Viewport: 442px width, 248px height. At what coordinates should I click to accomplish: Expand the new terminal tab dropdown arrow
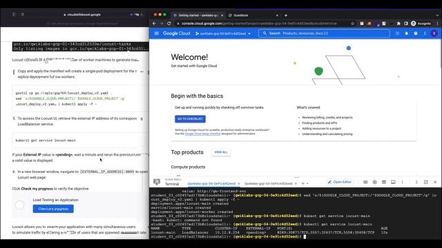[x=307, y=184]
